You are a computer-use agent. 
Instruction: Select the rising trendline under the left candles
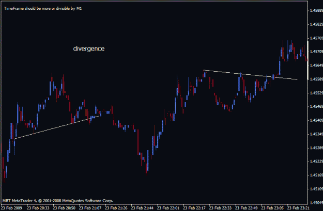[x=58, y=127]
